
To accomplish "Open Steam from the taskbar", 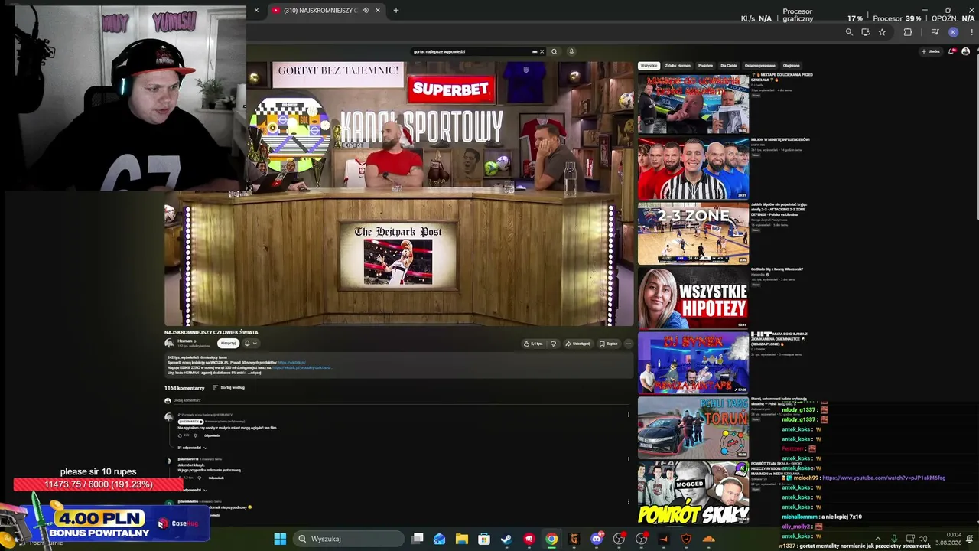I will click(506, 539).
